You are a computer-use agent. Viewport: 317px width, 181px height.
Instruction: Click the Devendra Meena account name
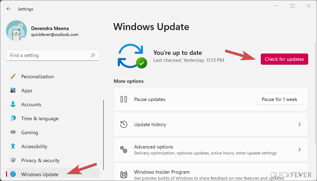point(50,28)
